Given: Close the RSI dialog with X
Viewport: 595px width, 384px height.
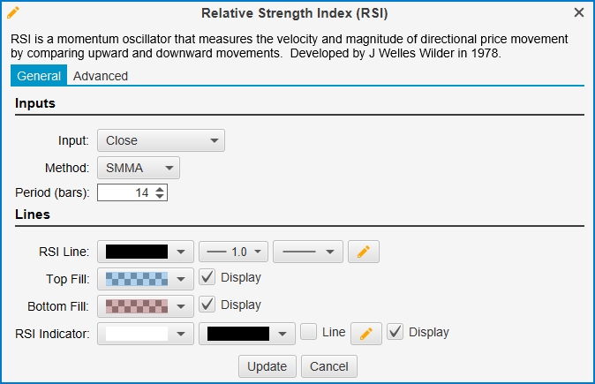Looking at the screenshot, I should (x=579, y=12).
